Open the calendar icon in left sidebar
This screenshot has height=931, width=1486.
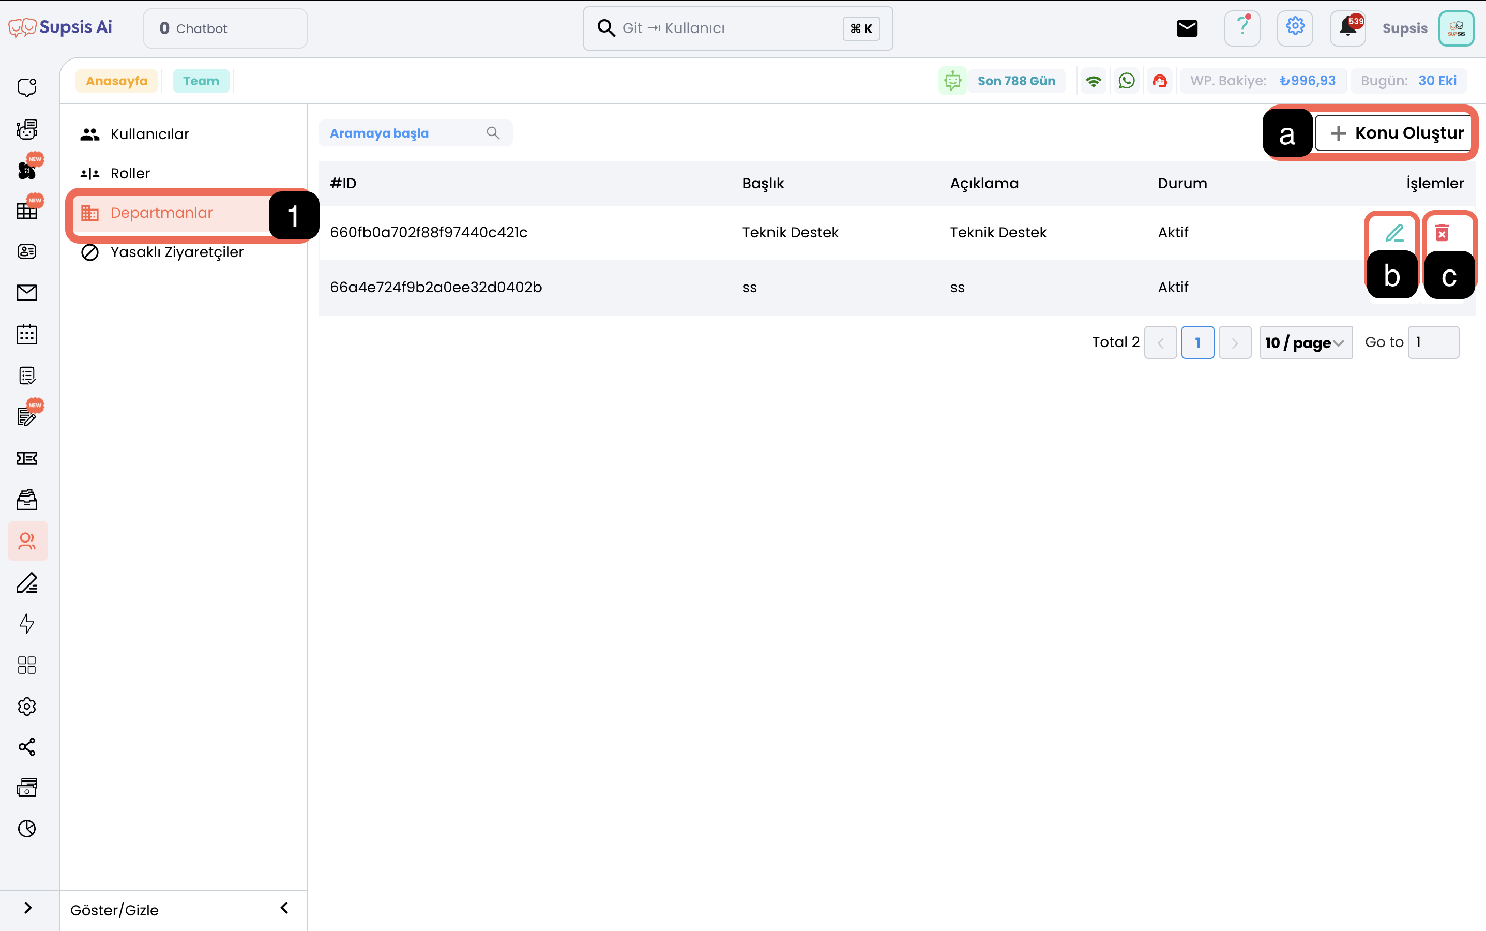click(27, 334)
